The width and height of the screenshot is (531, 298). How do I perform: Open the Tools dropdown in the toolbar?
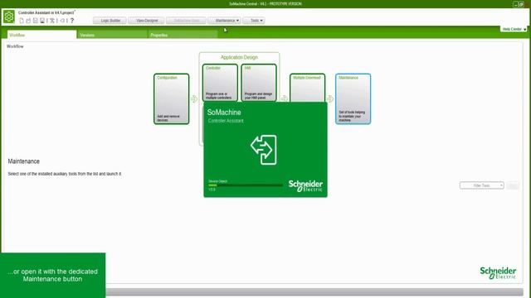254,21
